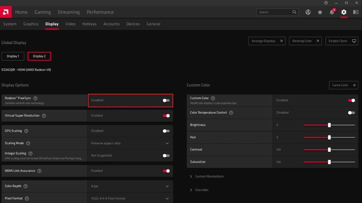Select the Display settings tab

[52, 24]
